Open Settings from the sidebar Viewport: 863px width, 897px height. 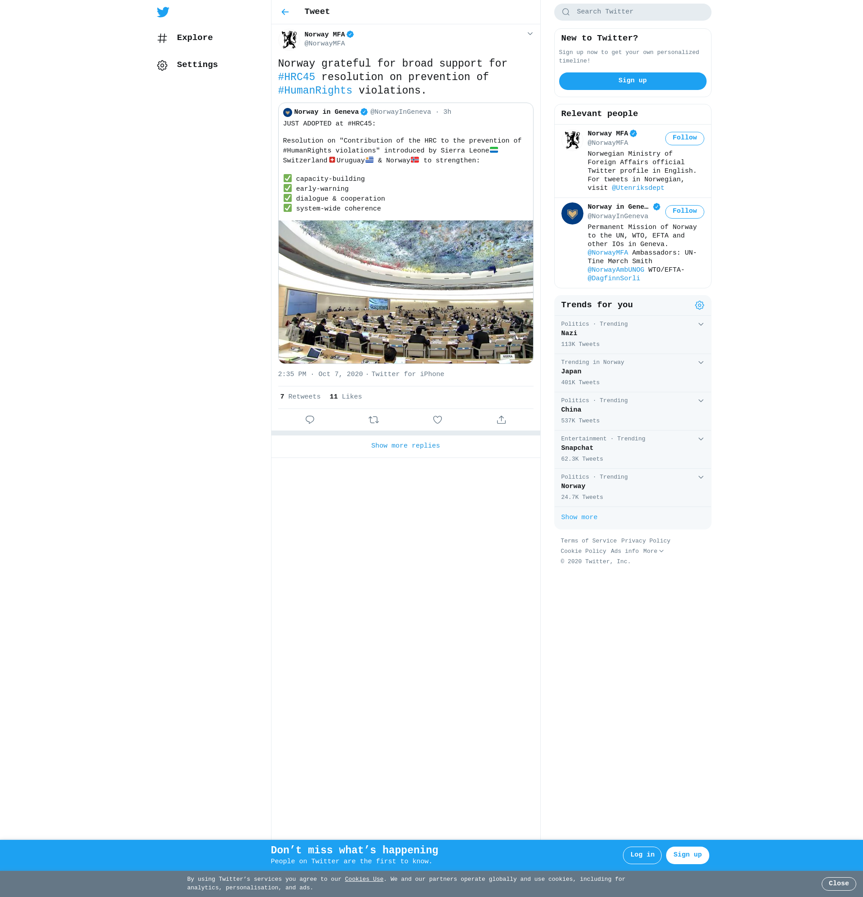pyautogui.click(x=187, y=65)
